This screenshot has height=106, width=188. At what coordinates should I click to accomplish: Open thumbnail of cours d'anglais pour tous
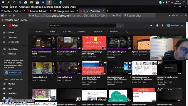pyautogui.click(x=119, y=95)
